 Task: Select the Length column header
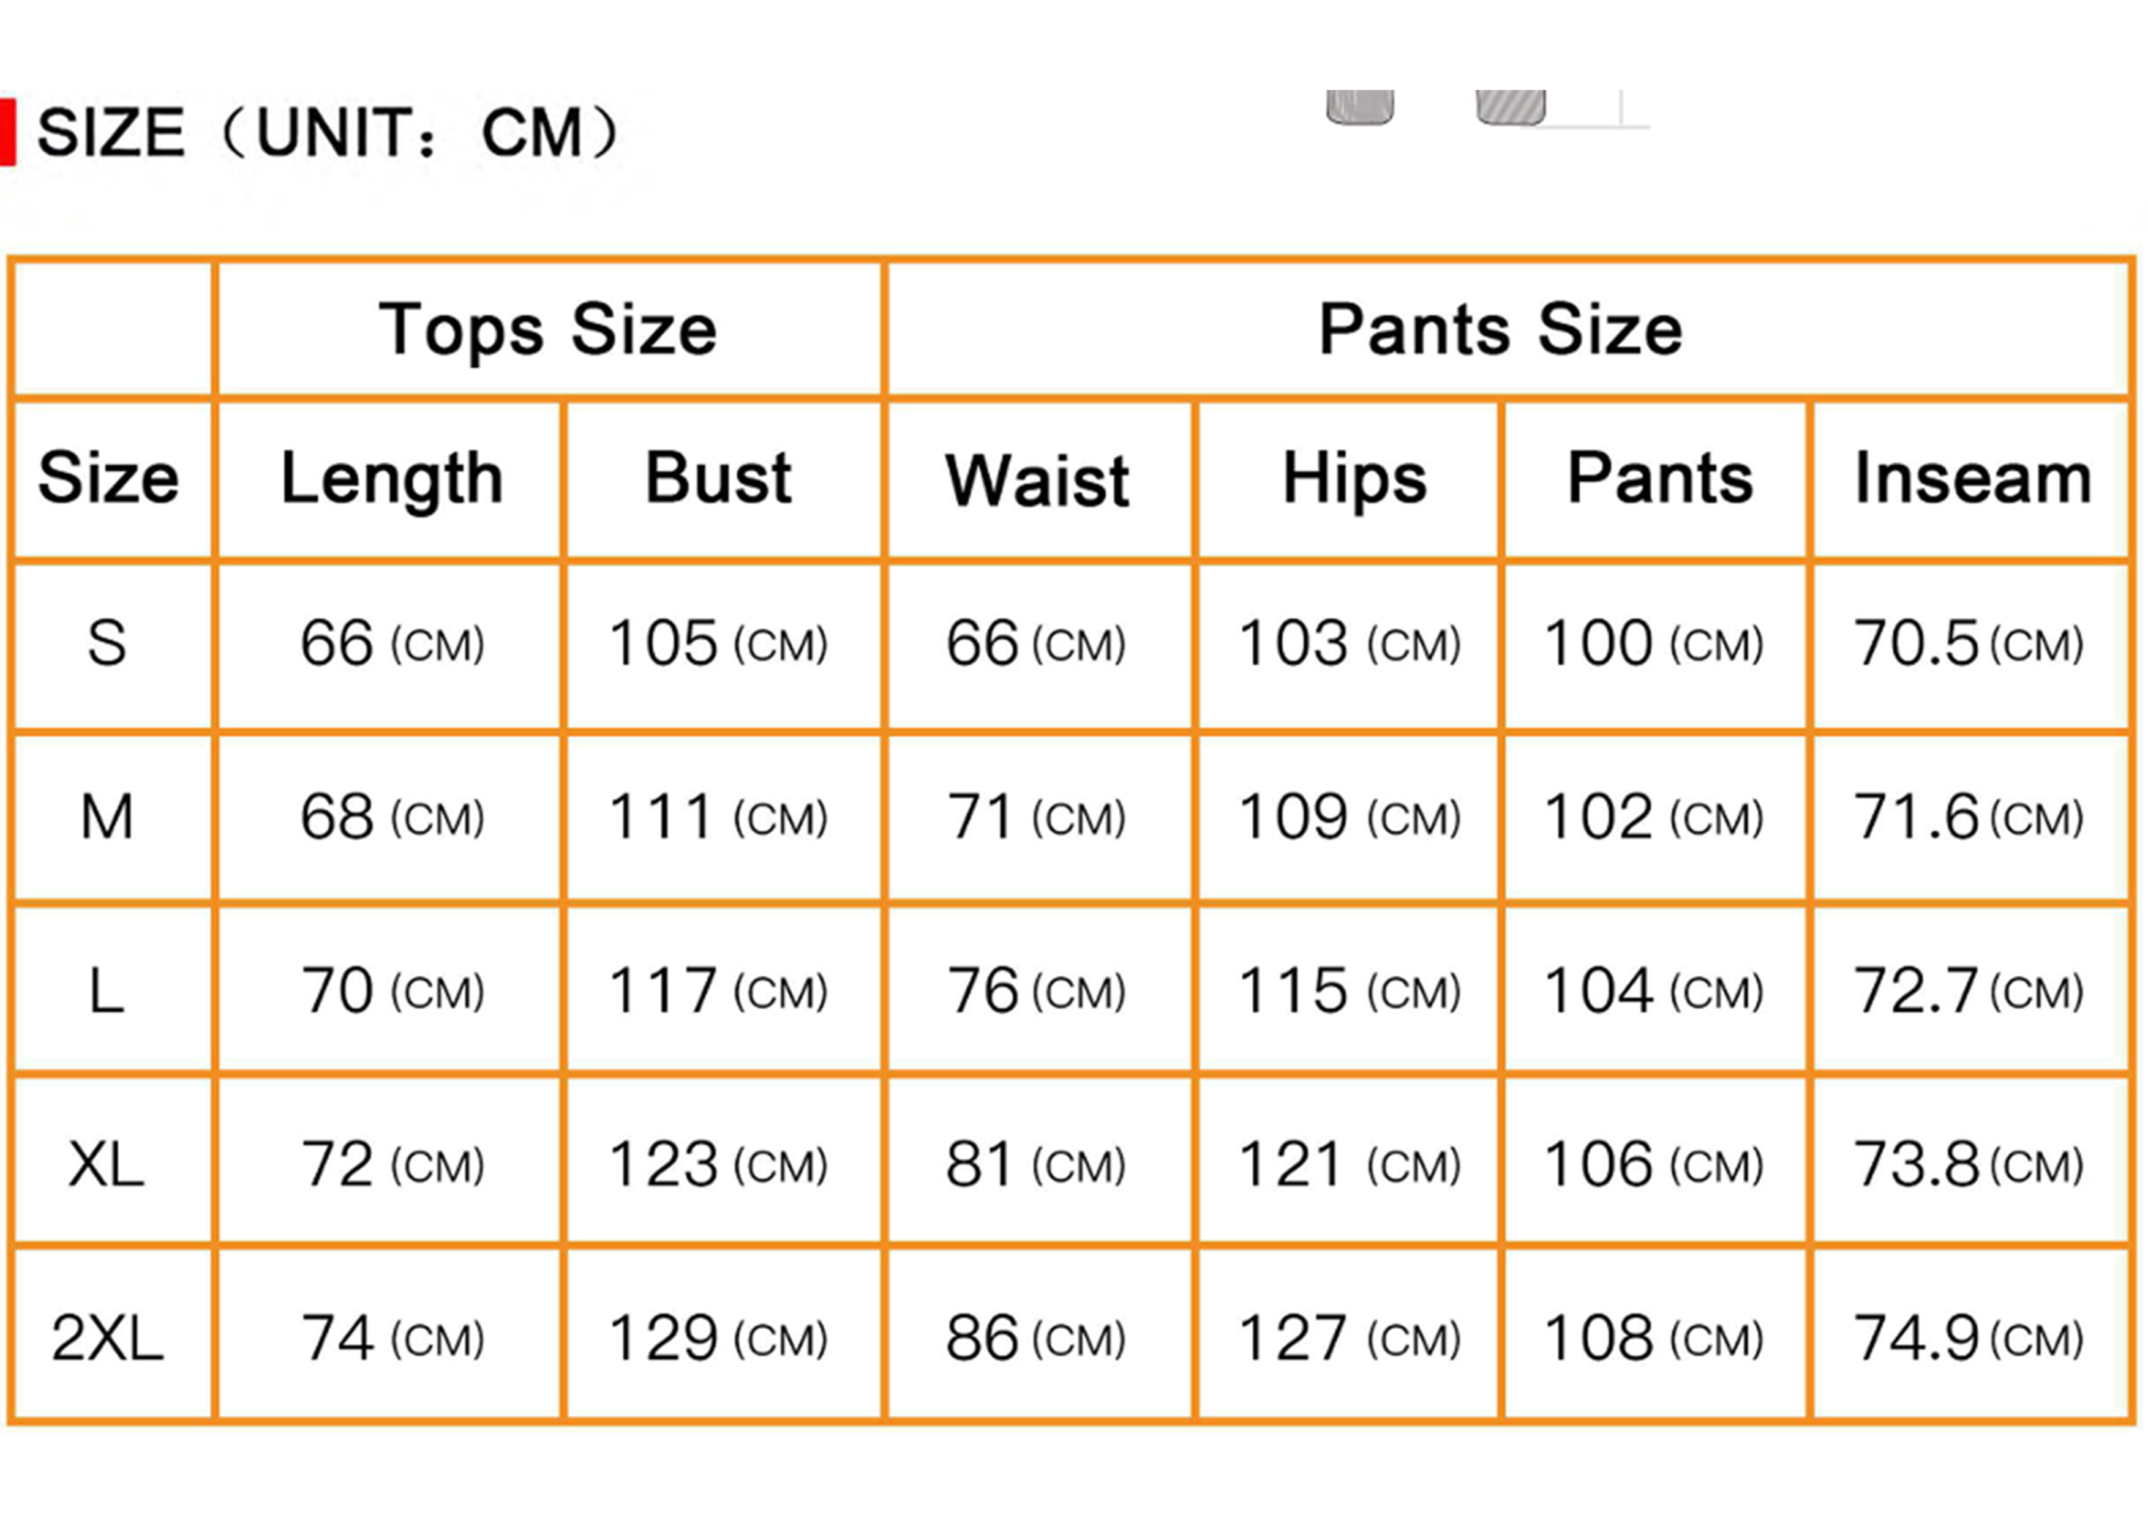pyautogui.click(x=391, y=480)
